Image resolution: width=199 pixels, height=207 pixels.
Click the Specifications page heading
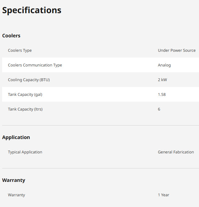tap(32, 10)
